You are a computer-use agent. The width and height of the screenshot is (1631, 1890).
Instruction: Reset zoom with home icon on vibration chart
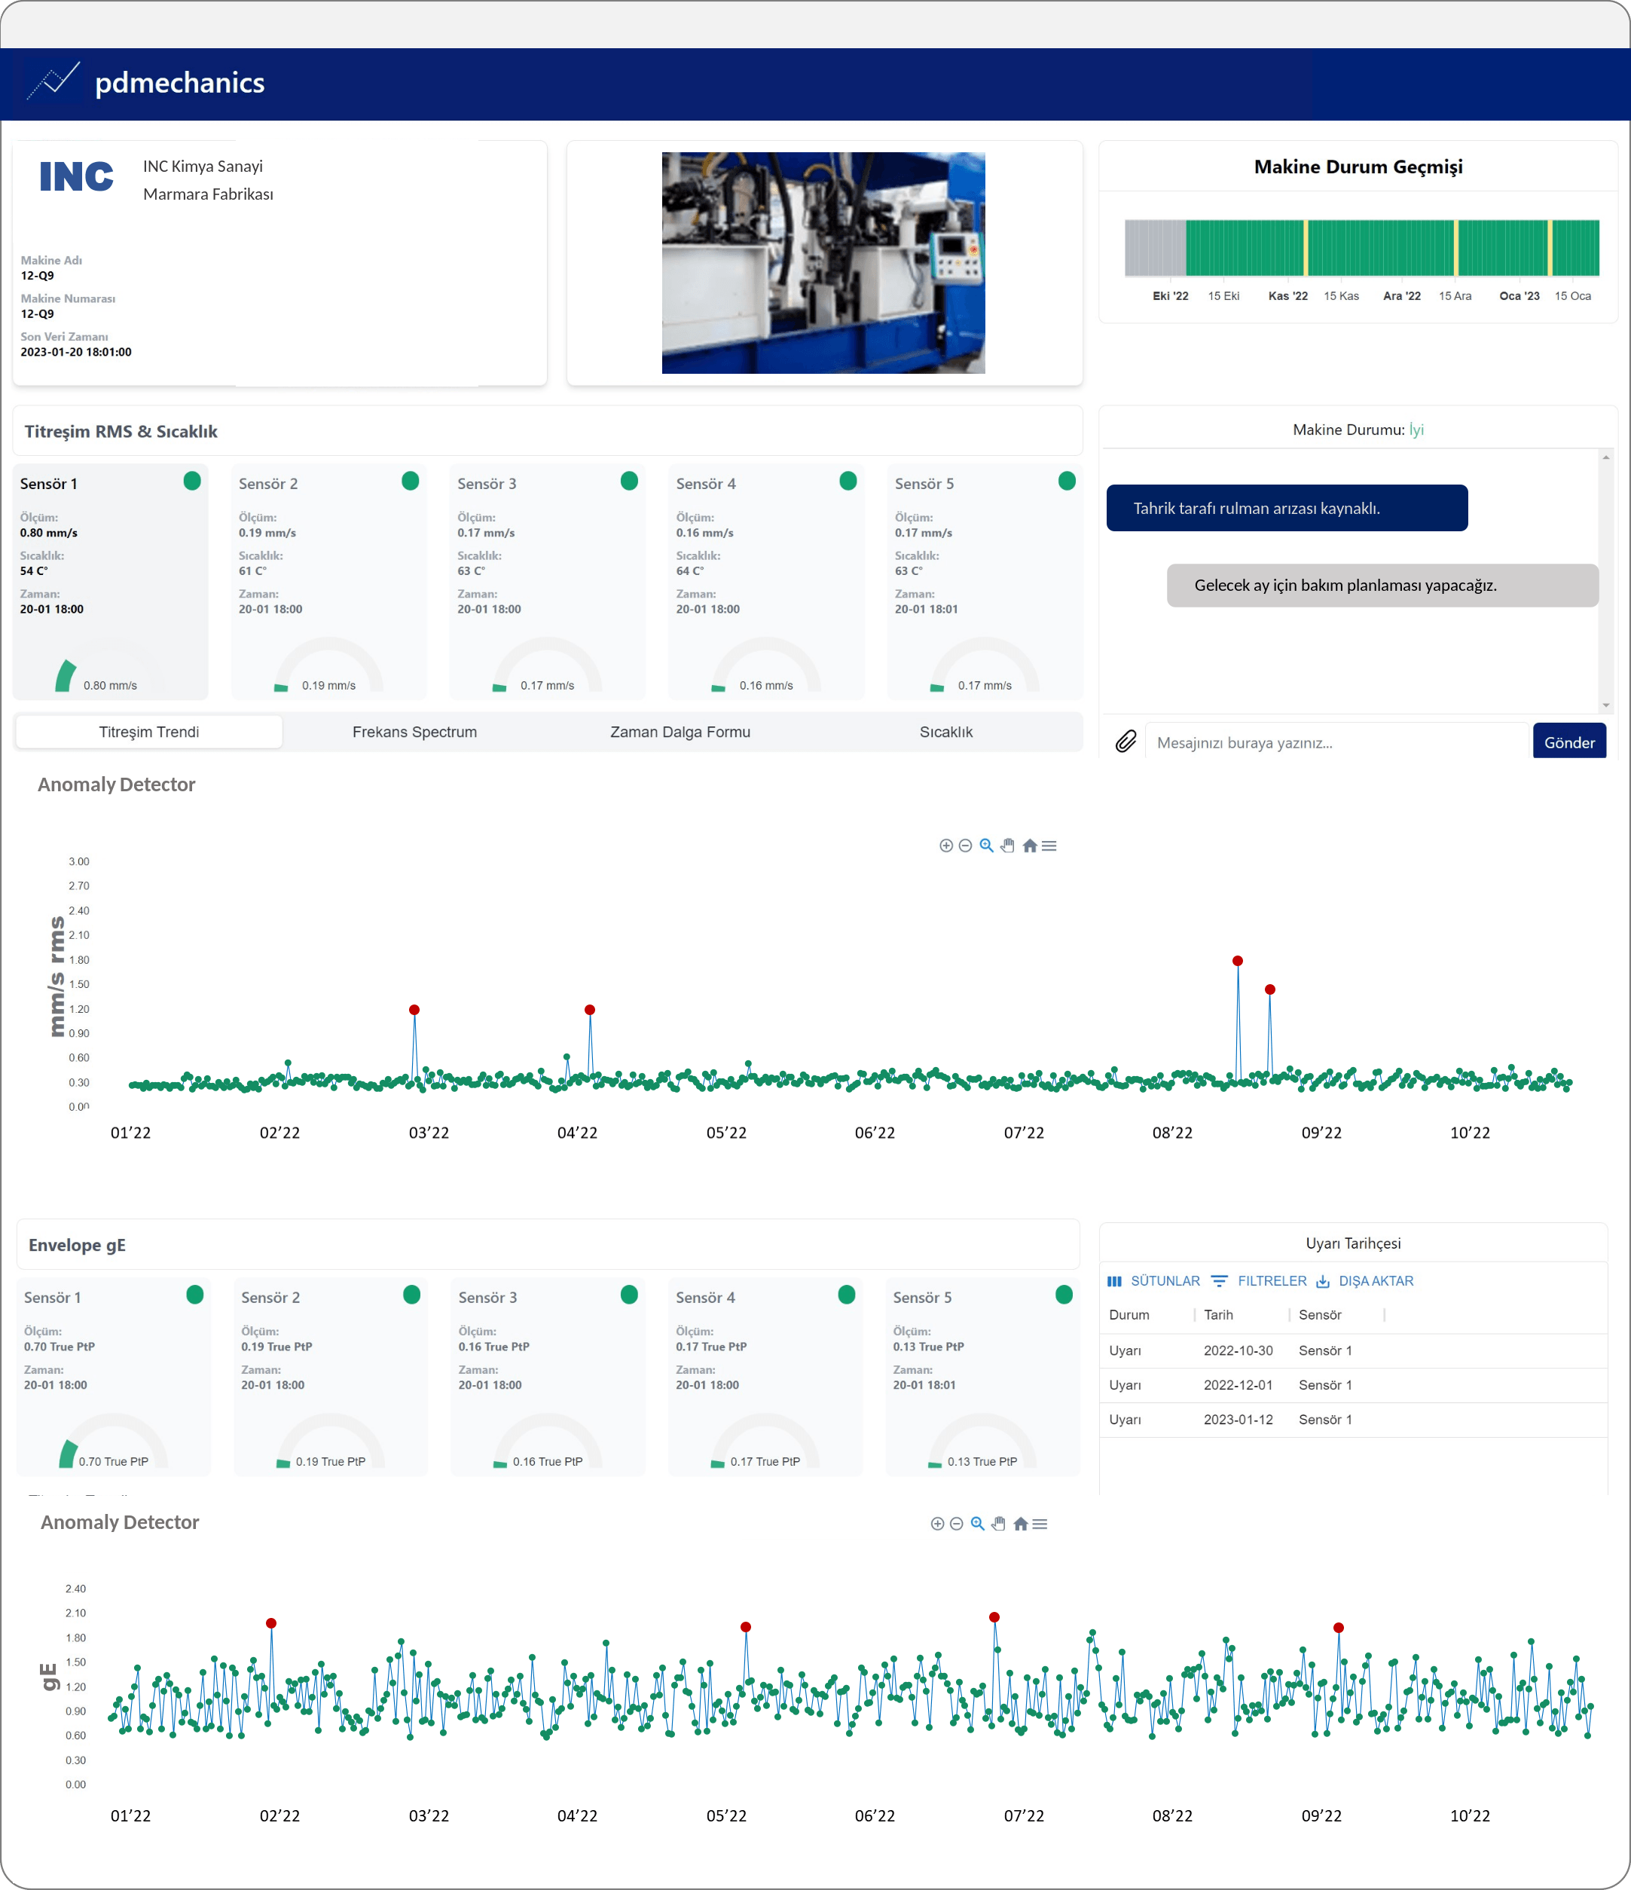point(1029,846)
